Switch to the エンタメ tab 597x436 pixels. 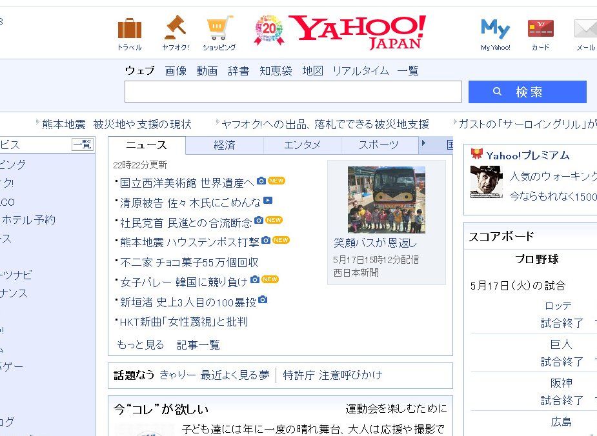coord(302,145)
